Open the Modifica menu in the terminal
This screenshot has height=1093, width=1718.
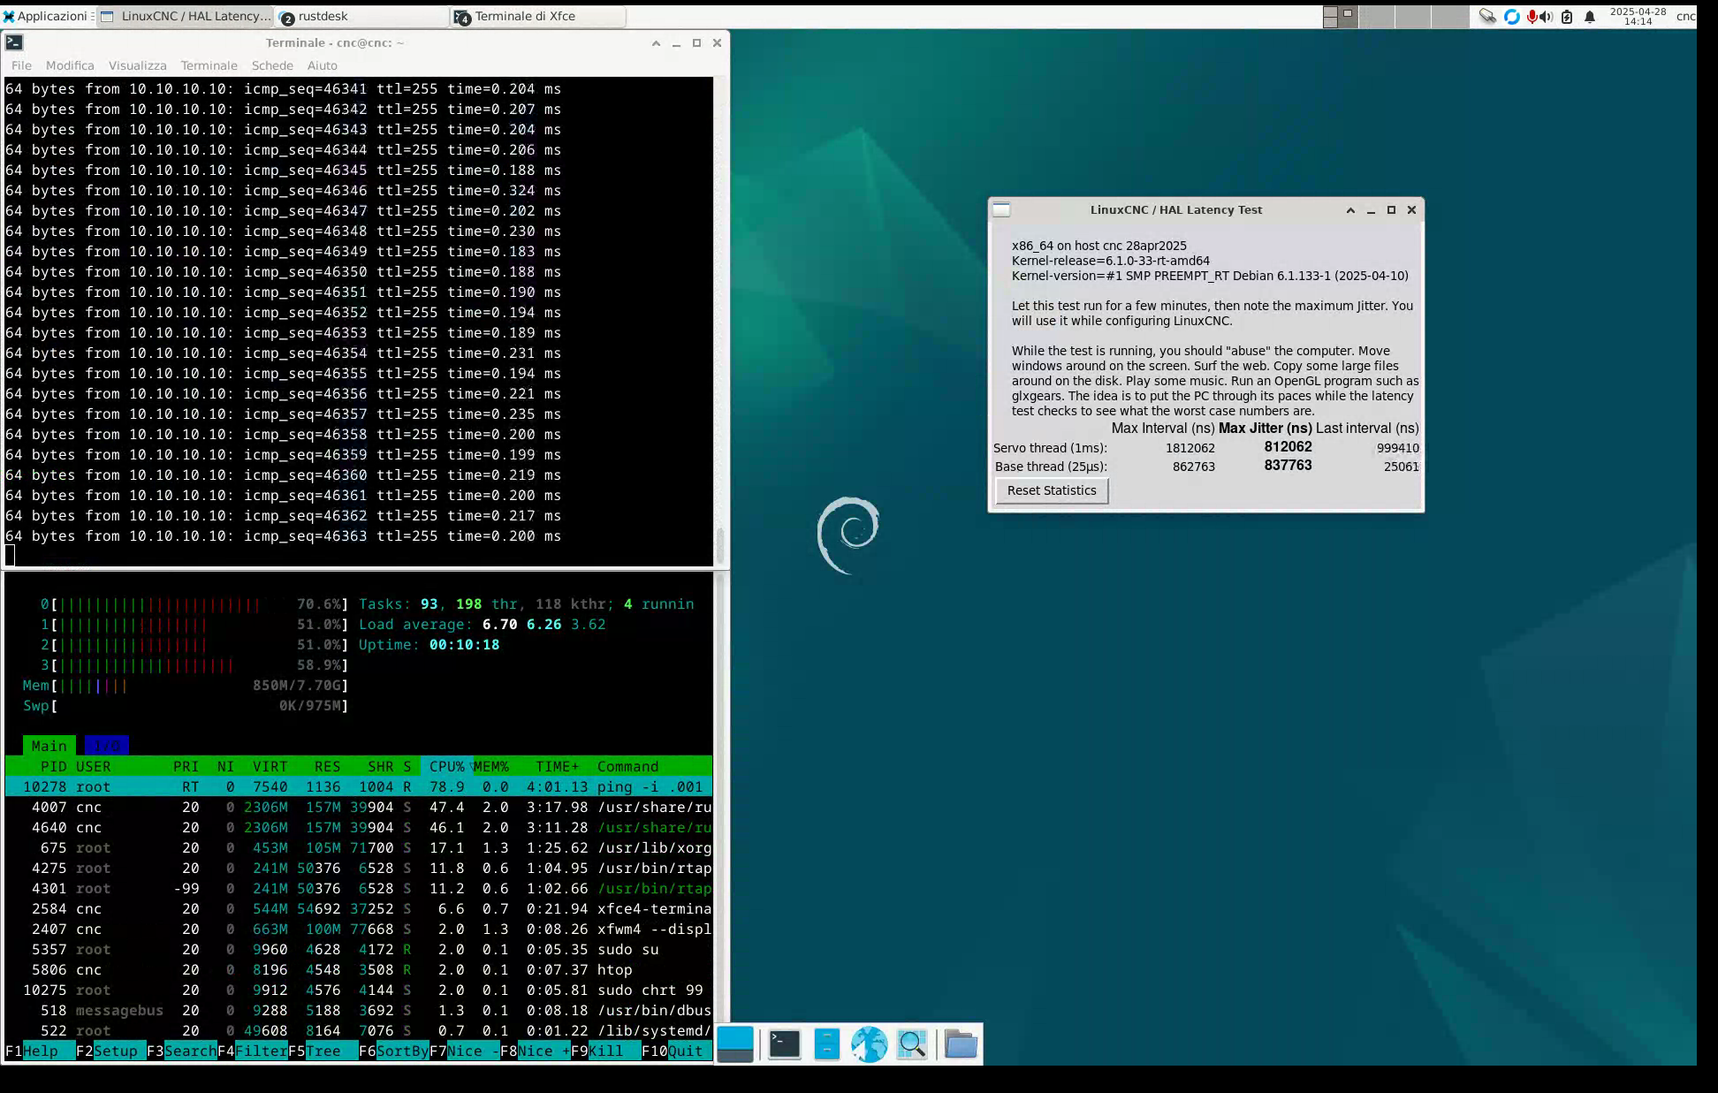coord(70,65)
